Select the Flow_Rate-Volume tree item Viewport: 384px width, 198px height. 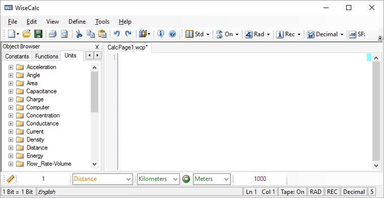[49, 164]
